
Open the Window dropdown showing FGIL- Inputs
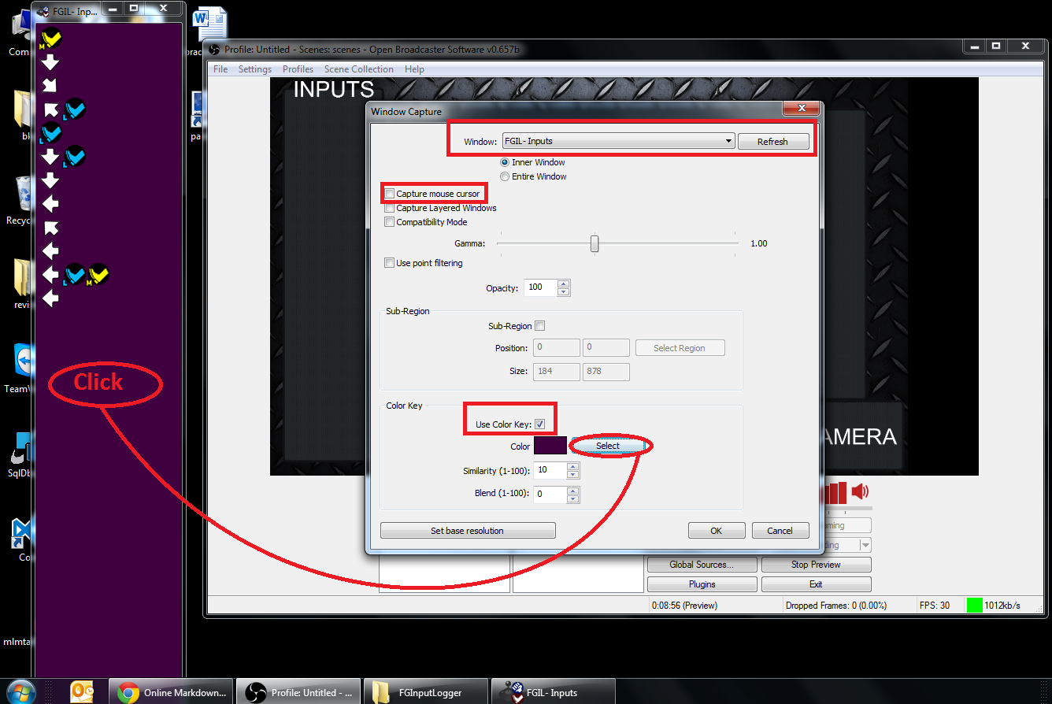pos(618,141)
